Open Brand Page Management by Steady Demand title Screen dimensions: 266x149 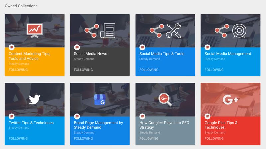coord(98,125)
